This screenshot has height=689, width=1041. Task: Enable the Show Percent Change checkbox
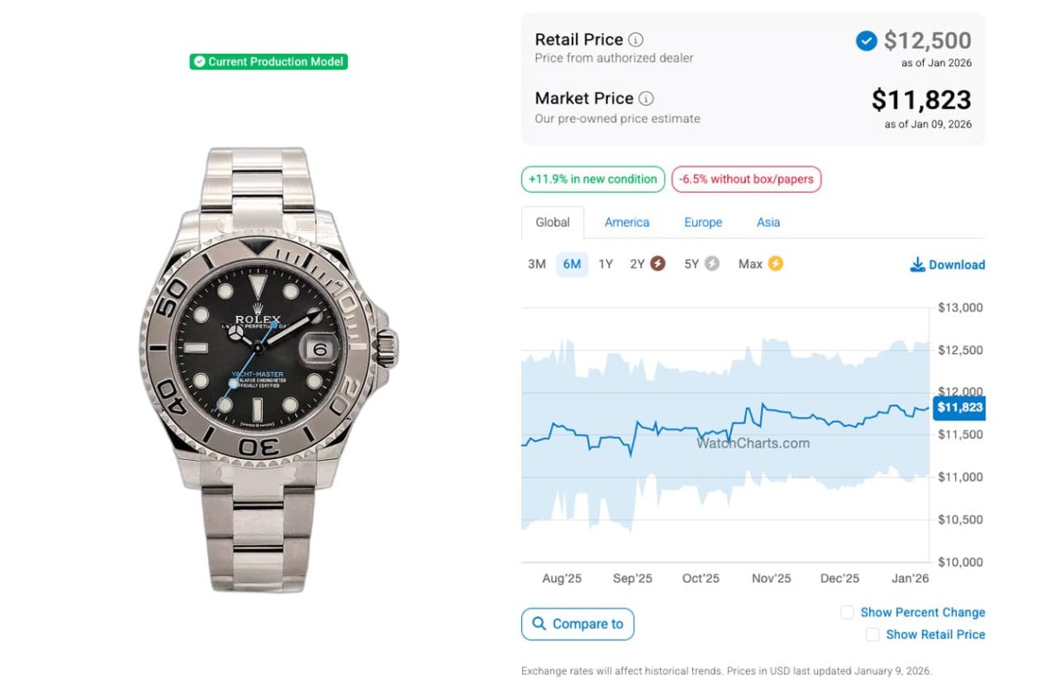[847, 613]
